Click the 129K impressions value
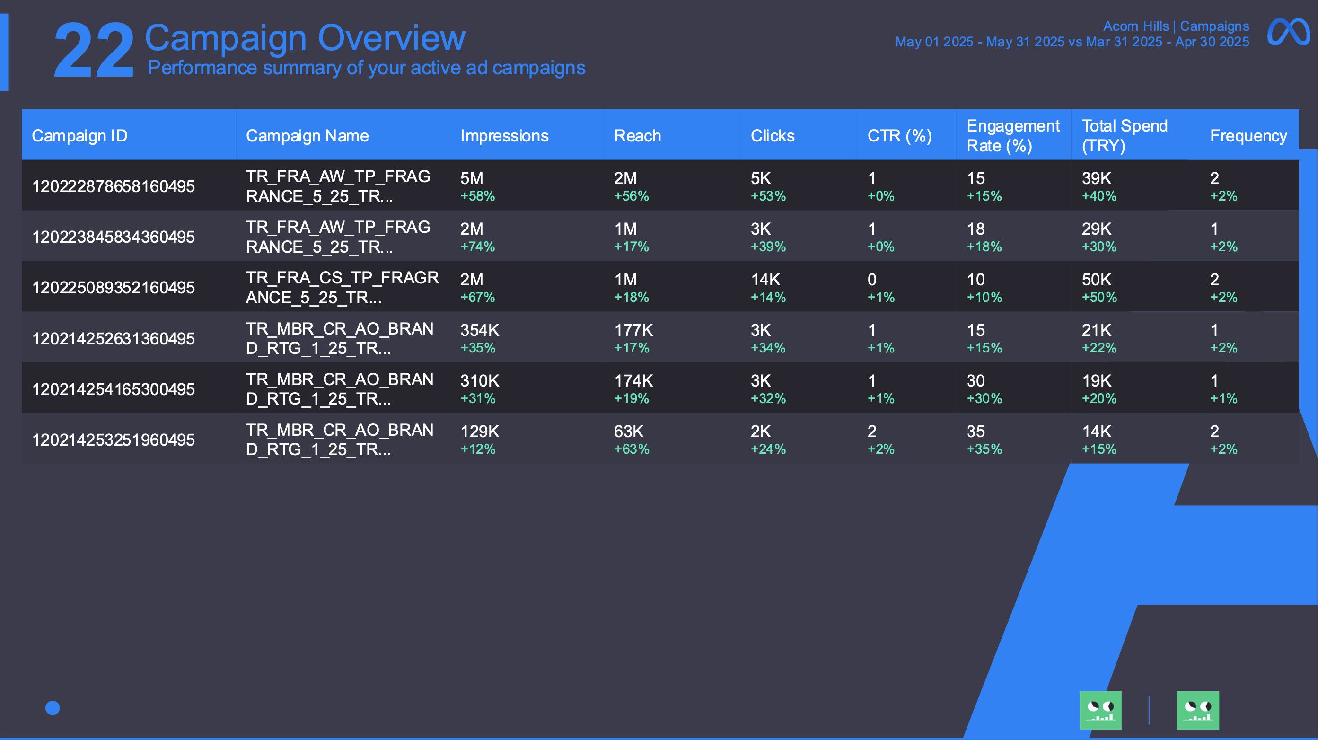 pos(479,432)
